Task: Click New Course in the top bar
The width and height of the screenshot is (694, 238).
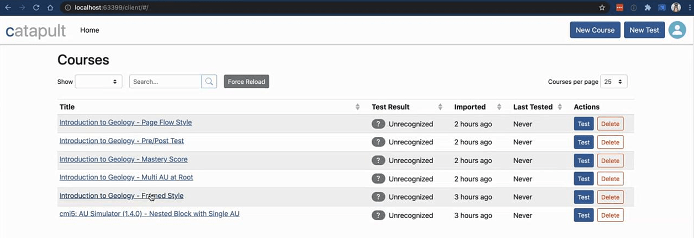Action: (x=595, y=30)
